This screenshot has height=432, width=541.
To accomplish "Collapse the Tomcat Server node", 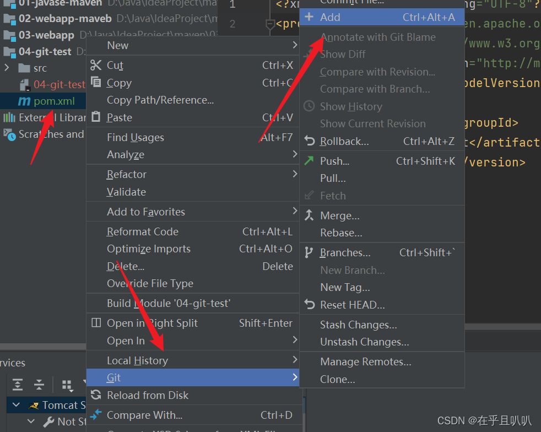I will [x=16, y=404].
